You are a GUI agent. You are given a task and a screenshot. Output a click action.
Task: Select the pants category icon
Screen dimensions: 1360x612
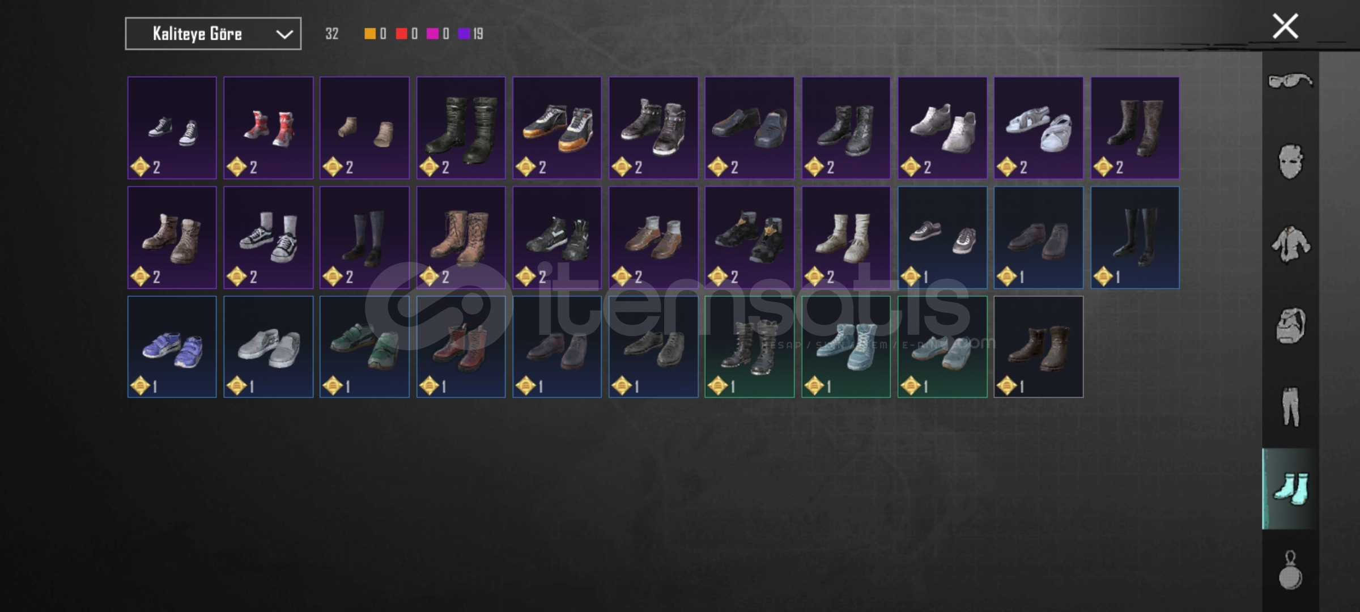tap(1290, 407)
